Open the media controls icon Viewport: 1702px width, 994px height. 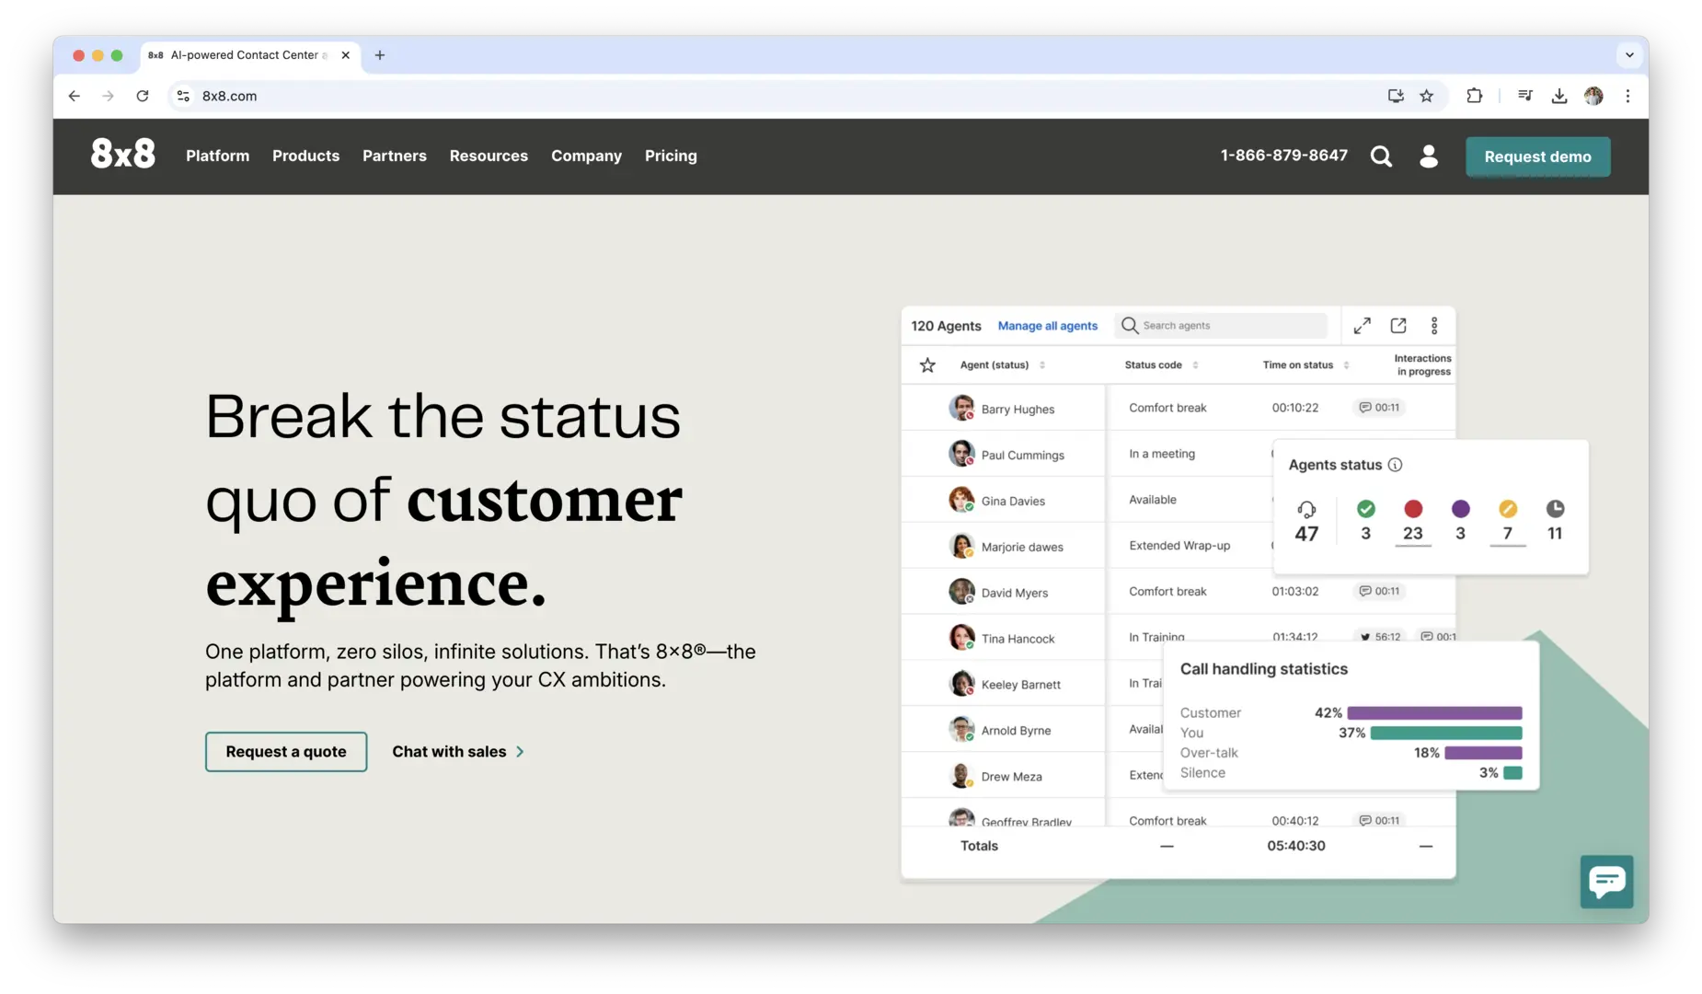[1525, 96]
